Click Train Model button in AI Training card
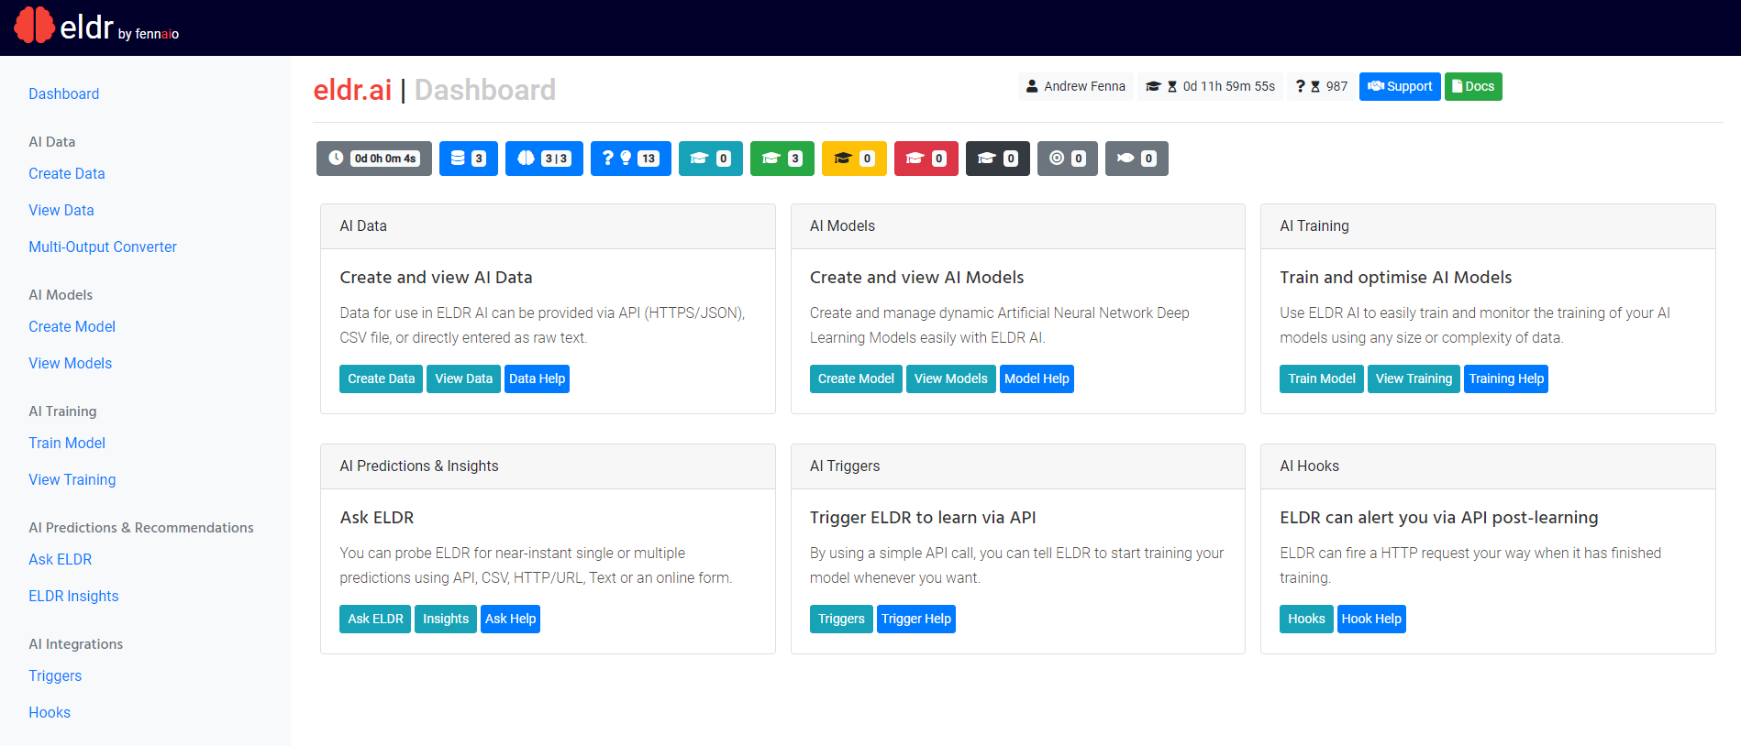The height and width of the screenshot is (746, 1741). pyautogui.click(x=1322, y=378)
